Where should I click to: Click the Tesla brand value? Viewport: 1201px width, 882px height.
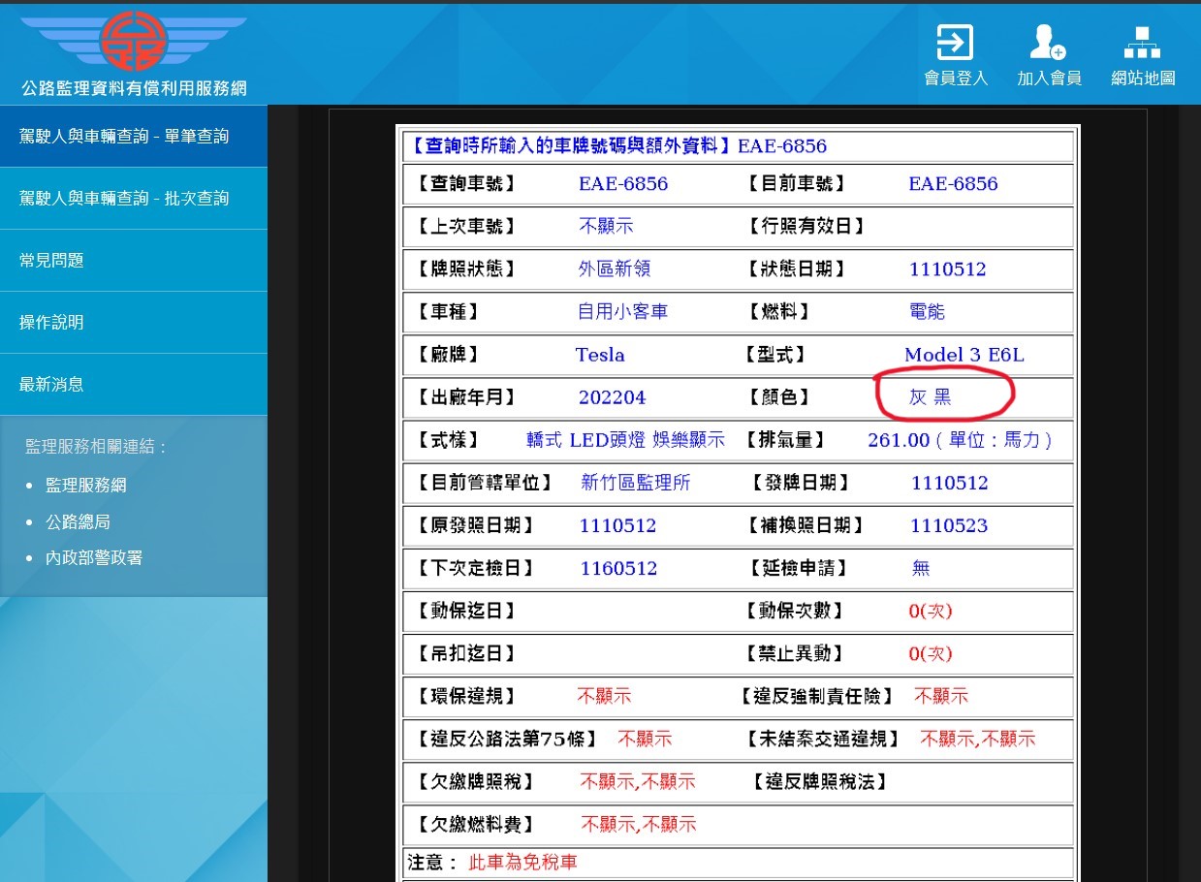[600, 355]
